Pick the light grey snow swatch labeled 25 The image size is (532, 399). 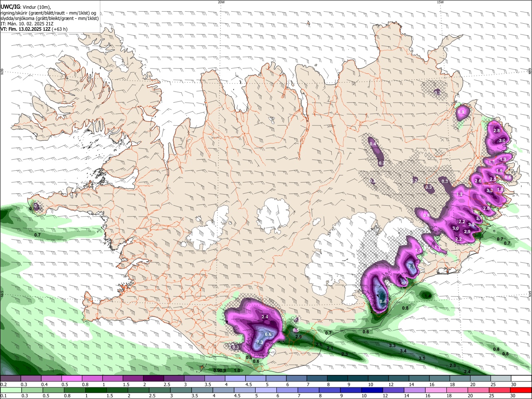pos(501,379)
